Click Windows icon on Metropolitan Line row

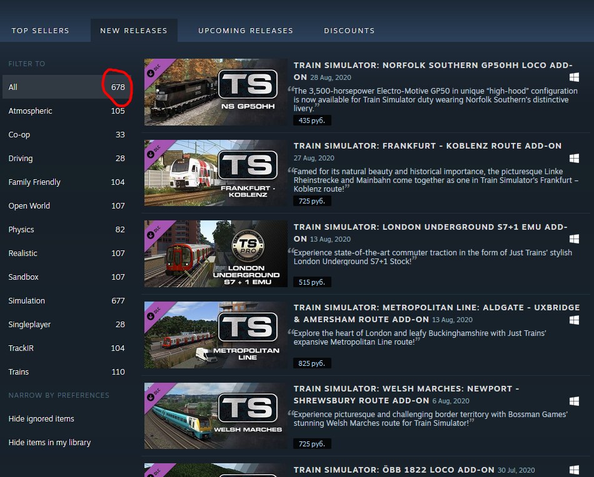click(574, 320)
